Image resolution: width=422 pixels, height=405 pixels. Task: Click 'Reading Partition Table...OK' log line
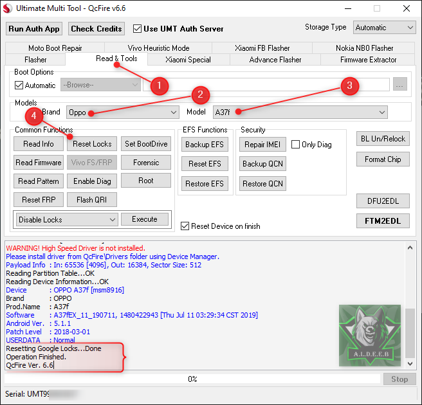coord(50,273)
